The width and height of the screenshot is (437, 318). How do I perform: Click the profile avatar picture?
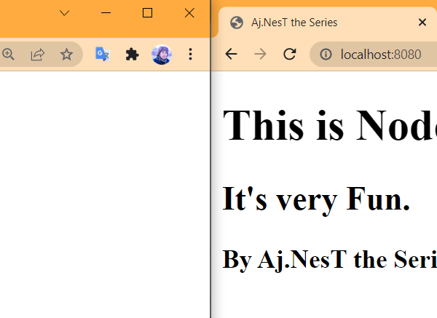(162, 54)
